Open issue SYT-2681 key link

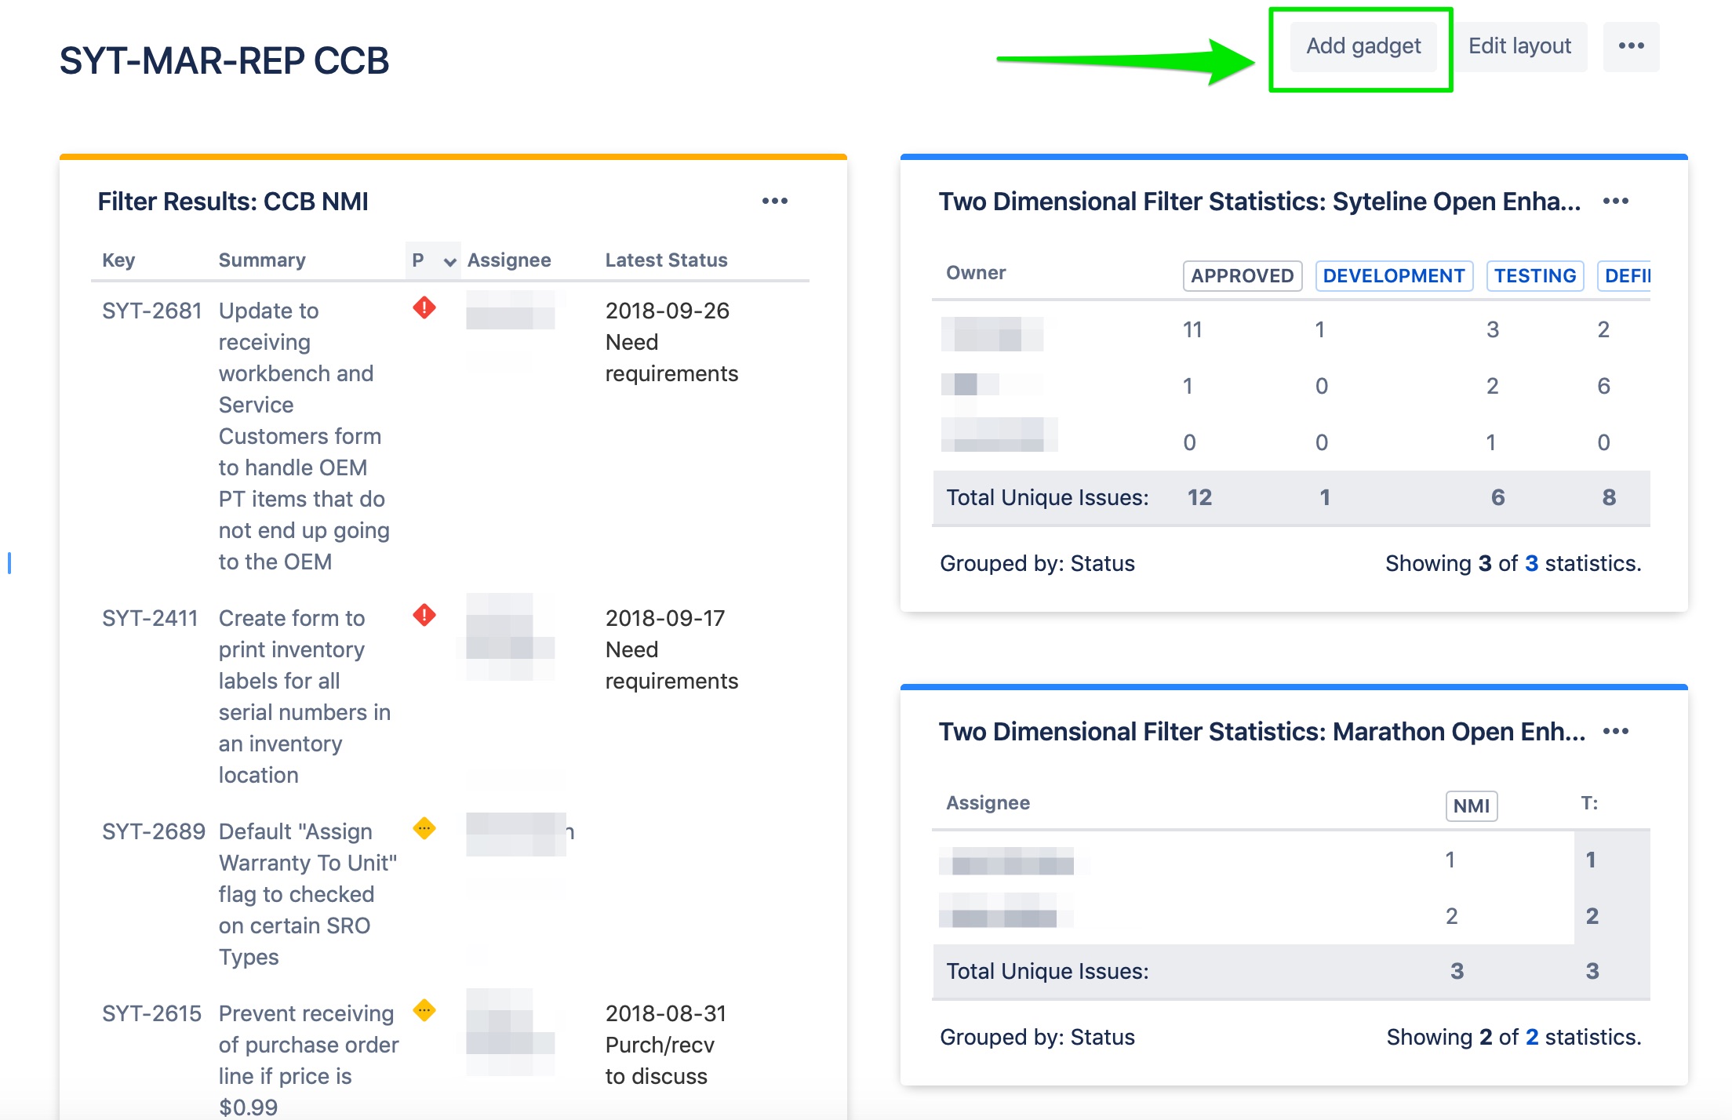152,311
